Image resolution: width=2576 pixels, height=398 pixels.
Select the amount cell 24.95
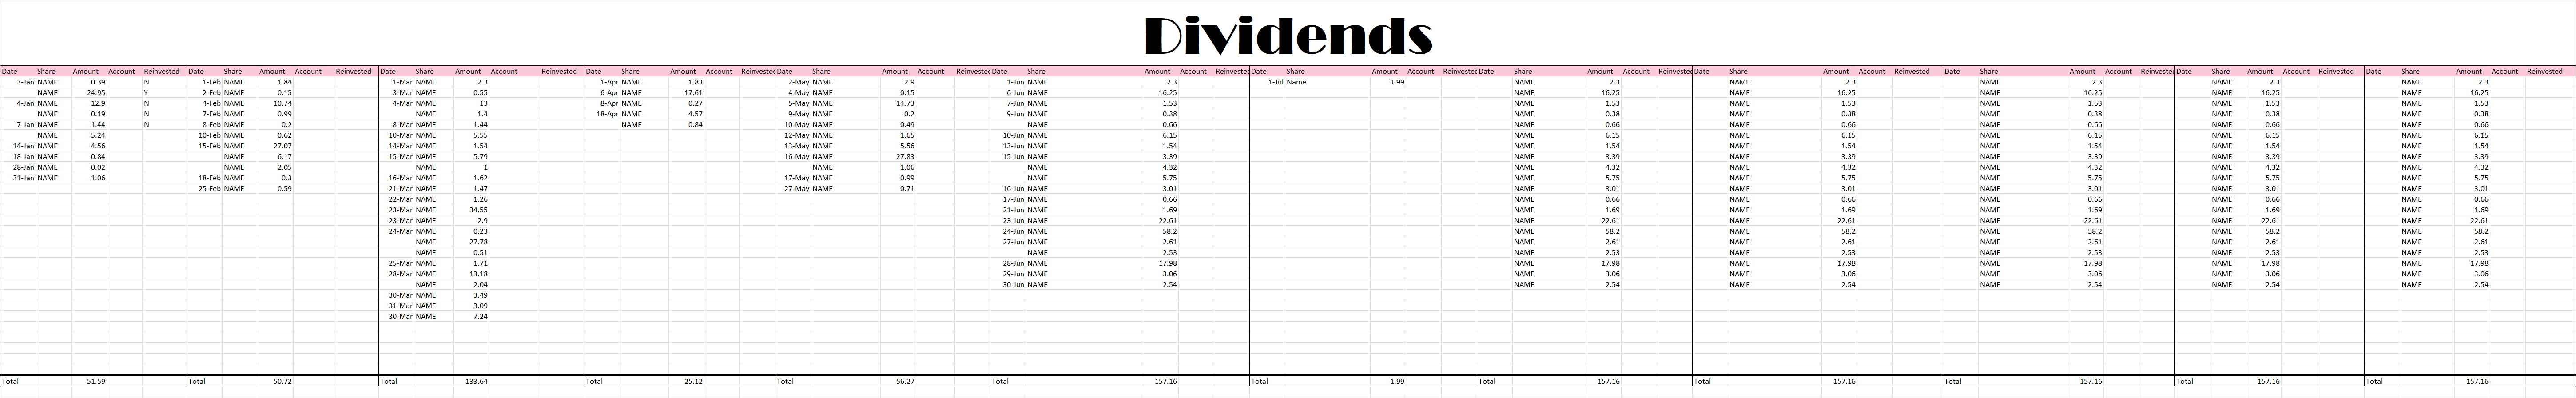[89, 93]
